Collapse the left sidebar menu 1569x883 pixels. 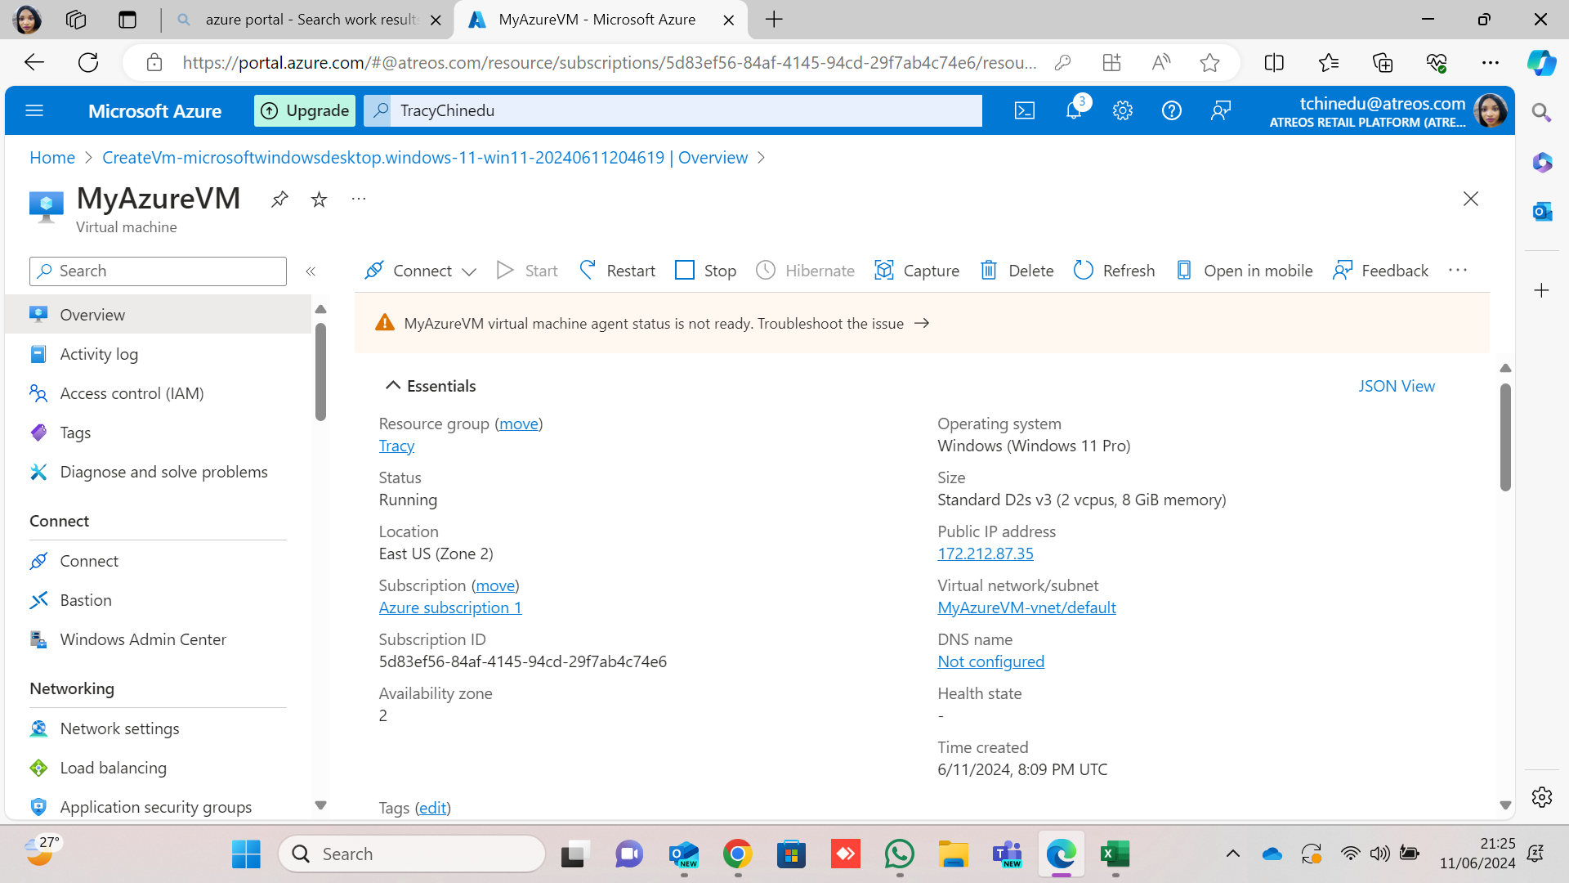click(x=311, y=271)
